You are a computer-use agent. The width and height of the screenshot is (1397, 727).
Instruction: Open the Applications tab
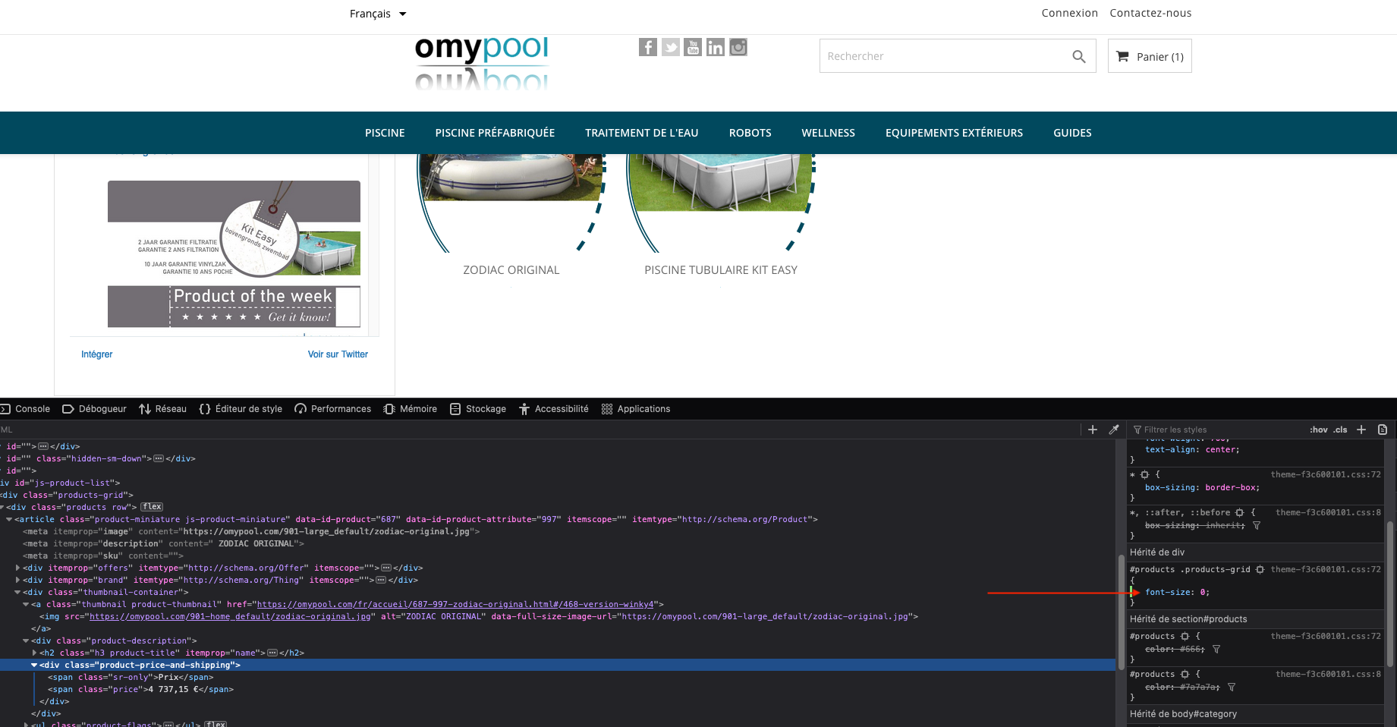click(x=636, y=409)
